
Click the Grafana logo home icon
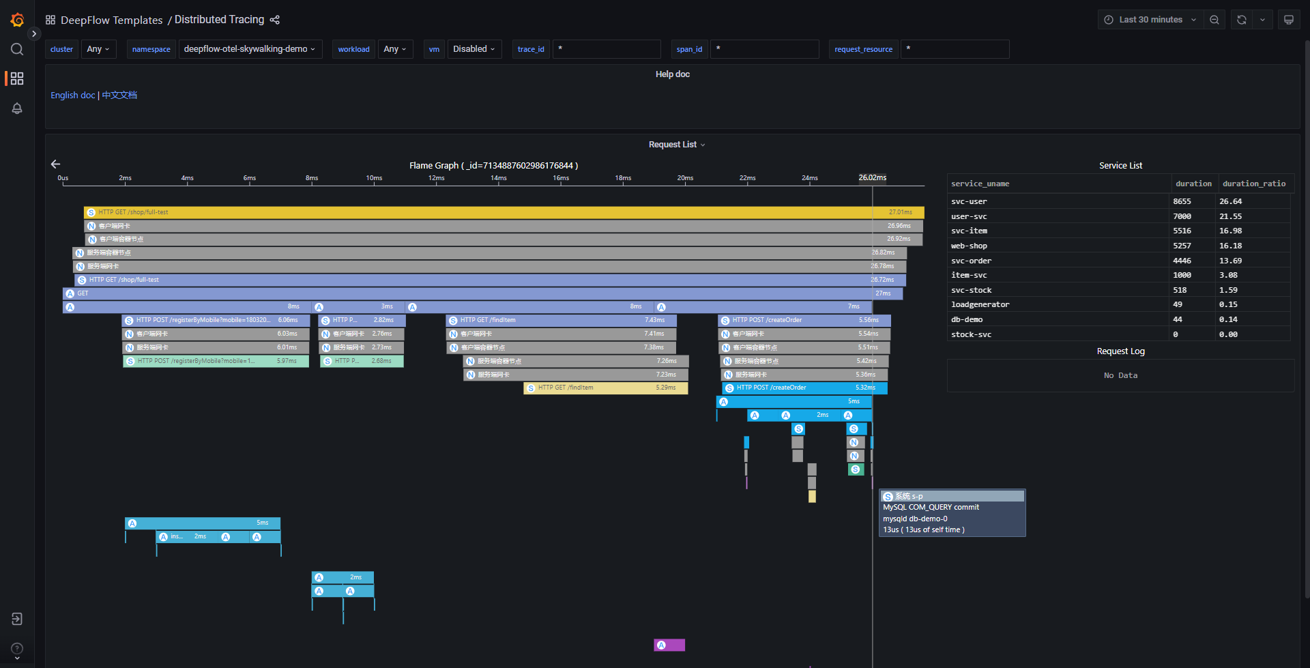17,20
